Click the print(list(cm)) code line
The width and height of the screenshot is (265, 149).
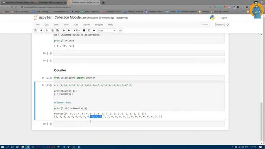click(64, 41)
